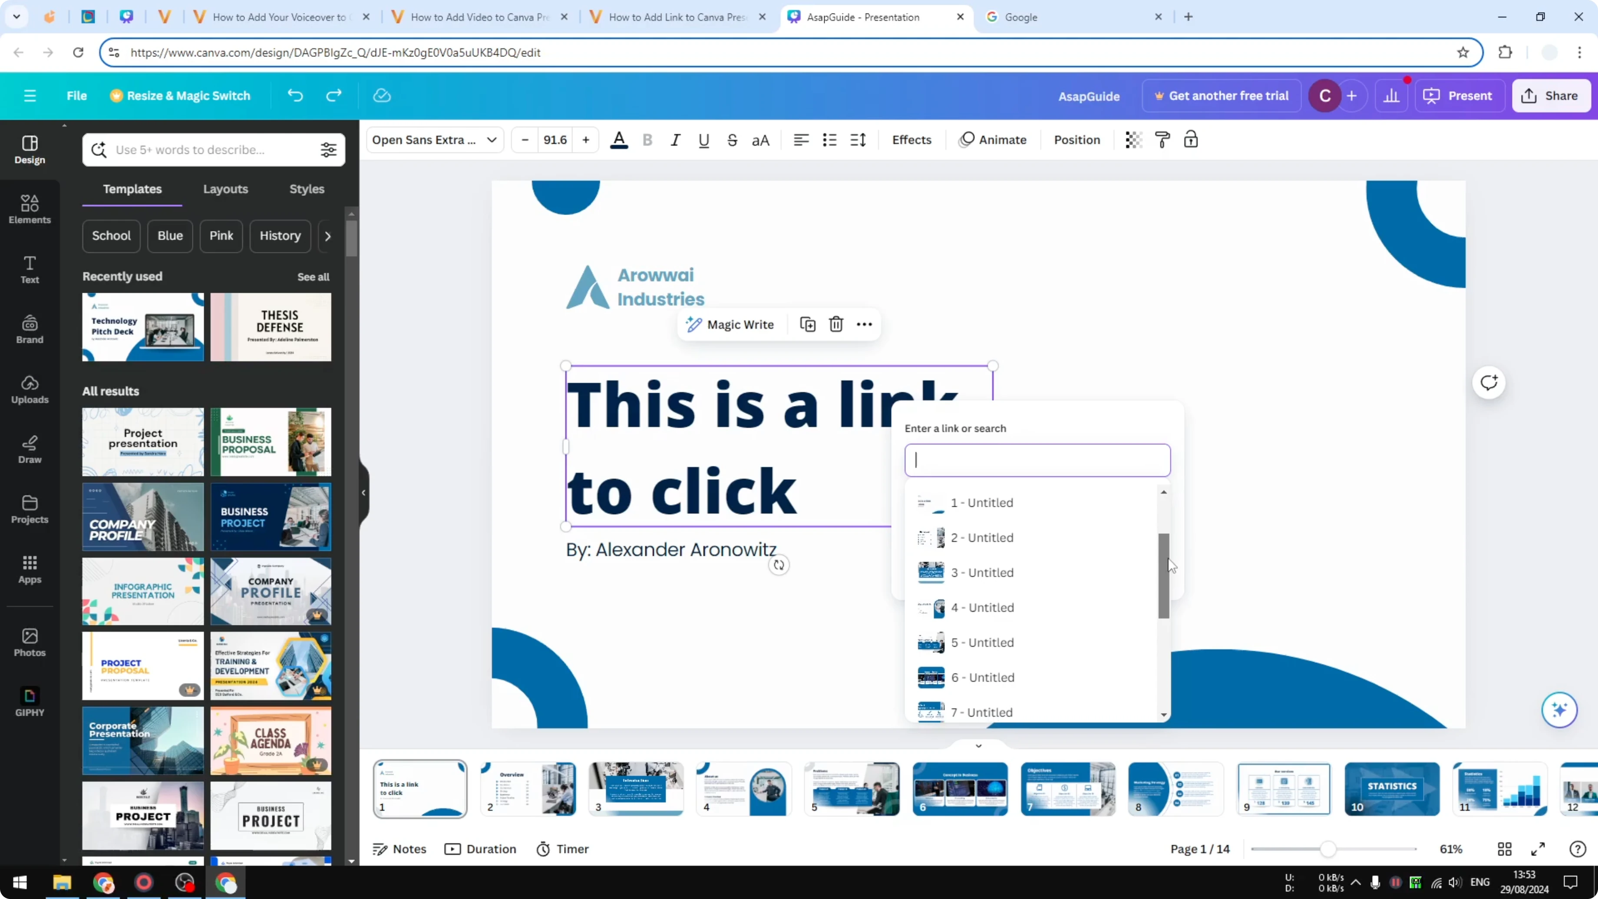This screenshot has width=1598, height=899.
Task: Click Share button
Action: (x=1551, y=96)
